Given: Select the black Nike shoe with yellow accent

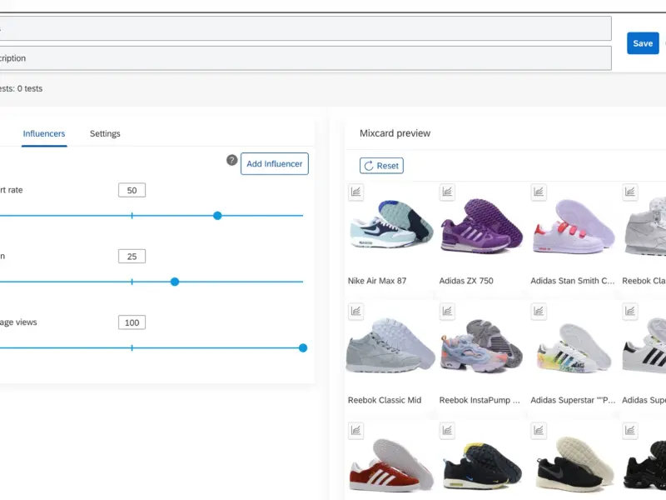Looking at the screenshot, I should coord(482,466).
